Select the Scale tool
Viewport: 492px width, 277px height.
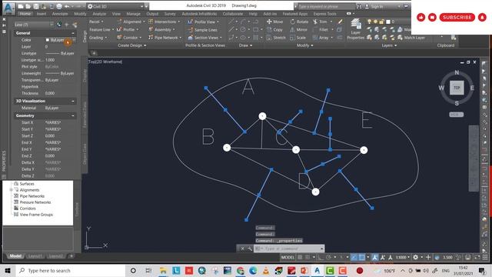click(298, 38)
